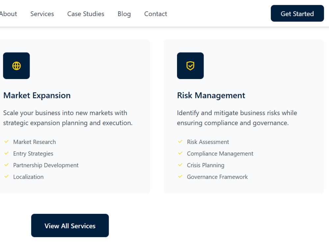Screen dimensions: 329x246
Task: Click the Market Research list item
Action: click(35, 142)
